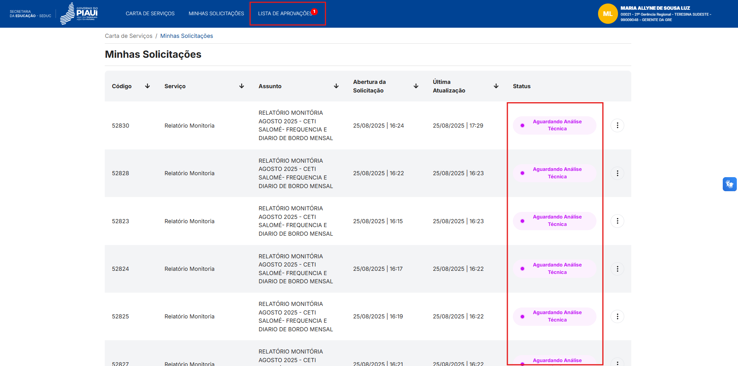Open the actions menu for request 52824
Viewport: 738px width, 366px height.
[x=617, y=269]
